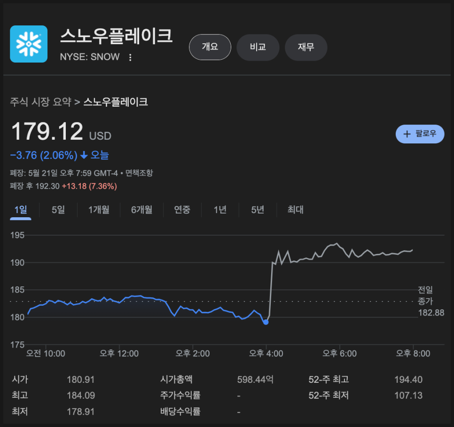The image size is (454, 427).
Task: Click the 오후 2:00 time axis label
Action: coord(193,354)
